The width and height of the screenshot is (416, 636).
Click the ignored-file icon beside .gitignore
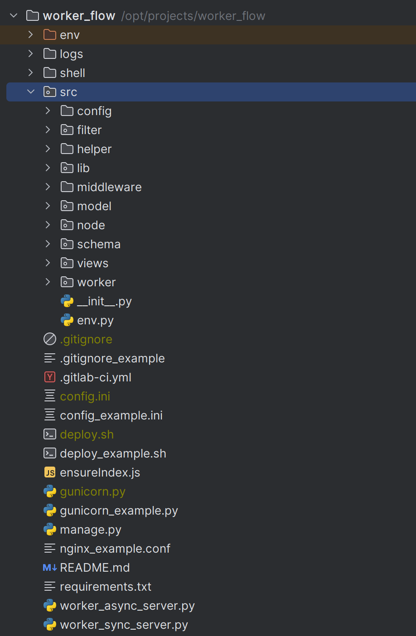click(x=50, y=339)
